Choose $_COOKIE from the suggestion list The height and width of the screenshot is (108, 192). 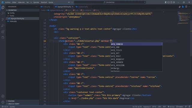click(x=137, y=44)
